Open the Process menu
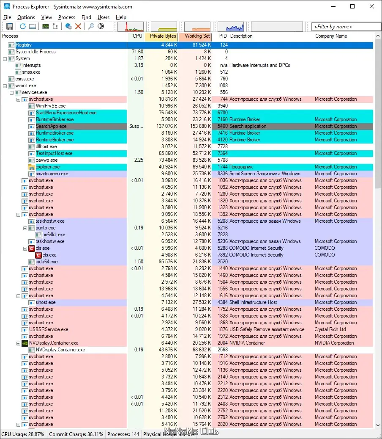The height and width of the screenshot is (439, 382). (66, 17)
